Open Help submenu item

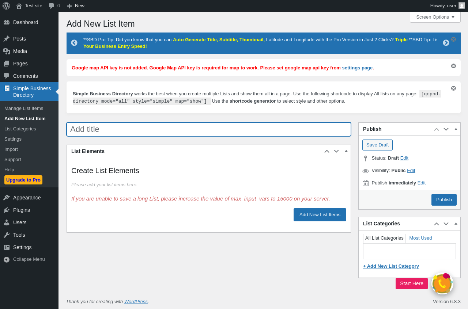coord(9,169)
